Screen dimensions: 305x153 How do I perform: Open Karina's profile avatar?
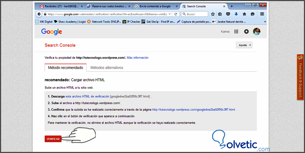pos(257,31)
